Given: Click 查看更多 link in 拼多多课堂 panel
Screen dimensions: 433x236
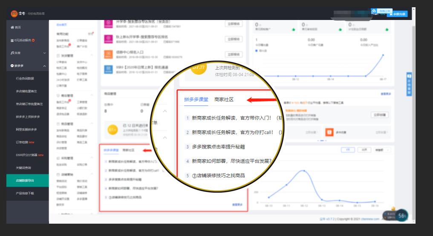Looking at the screenshot, I should pyautogui.click(x=237, y=205).
